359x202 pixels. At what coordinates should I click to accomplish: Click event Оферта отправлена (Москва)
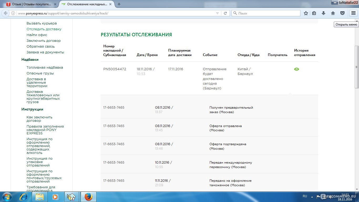[x=225, y=128]
